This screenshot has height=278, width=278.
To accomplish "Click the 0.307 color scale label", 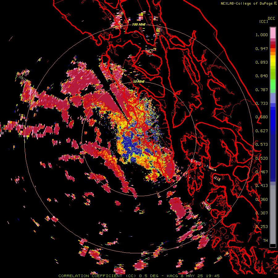I will click(262, 213).
